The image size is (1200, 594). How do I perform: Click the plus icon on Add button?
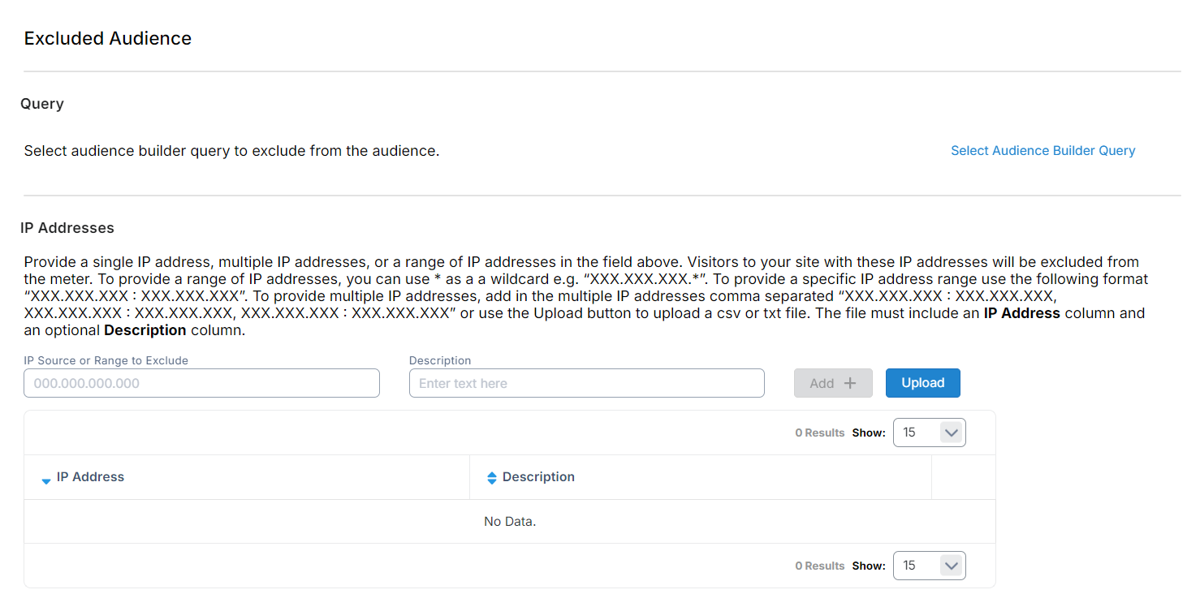coord(850,383)
